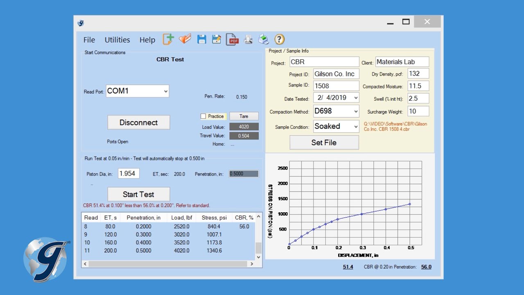Screen dimensions: 524x295
Task: Click the Piston Dia field 1.954
Action: pyautogui.click(x=129, y=173)
